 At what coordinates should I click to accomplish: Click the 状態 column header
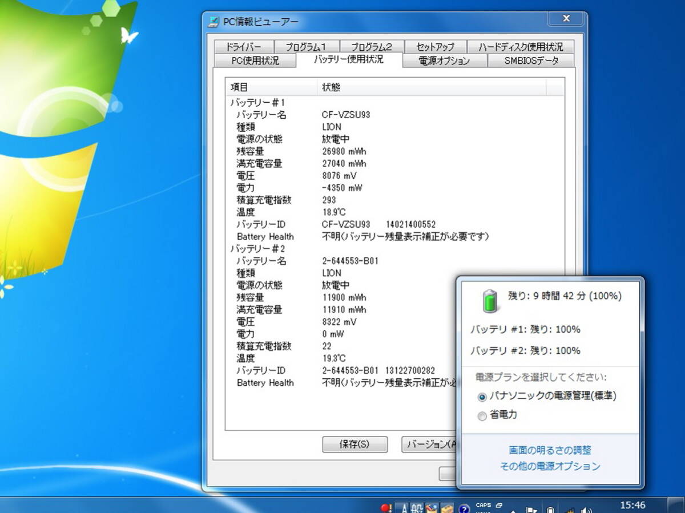[432, 87]
